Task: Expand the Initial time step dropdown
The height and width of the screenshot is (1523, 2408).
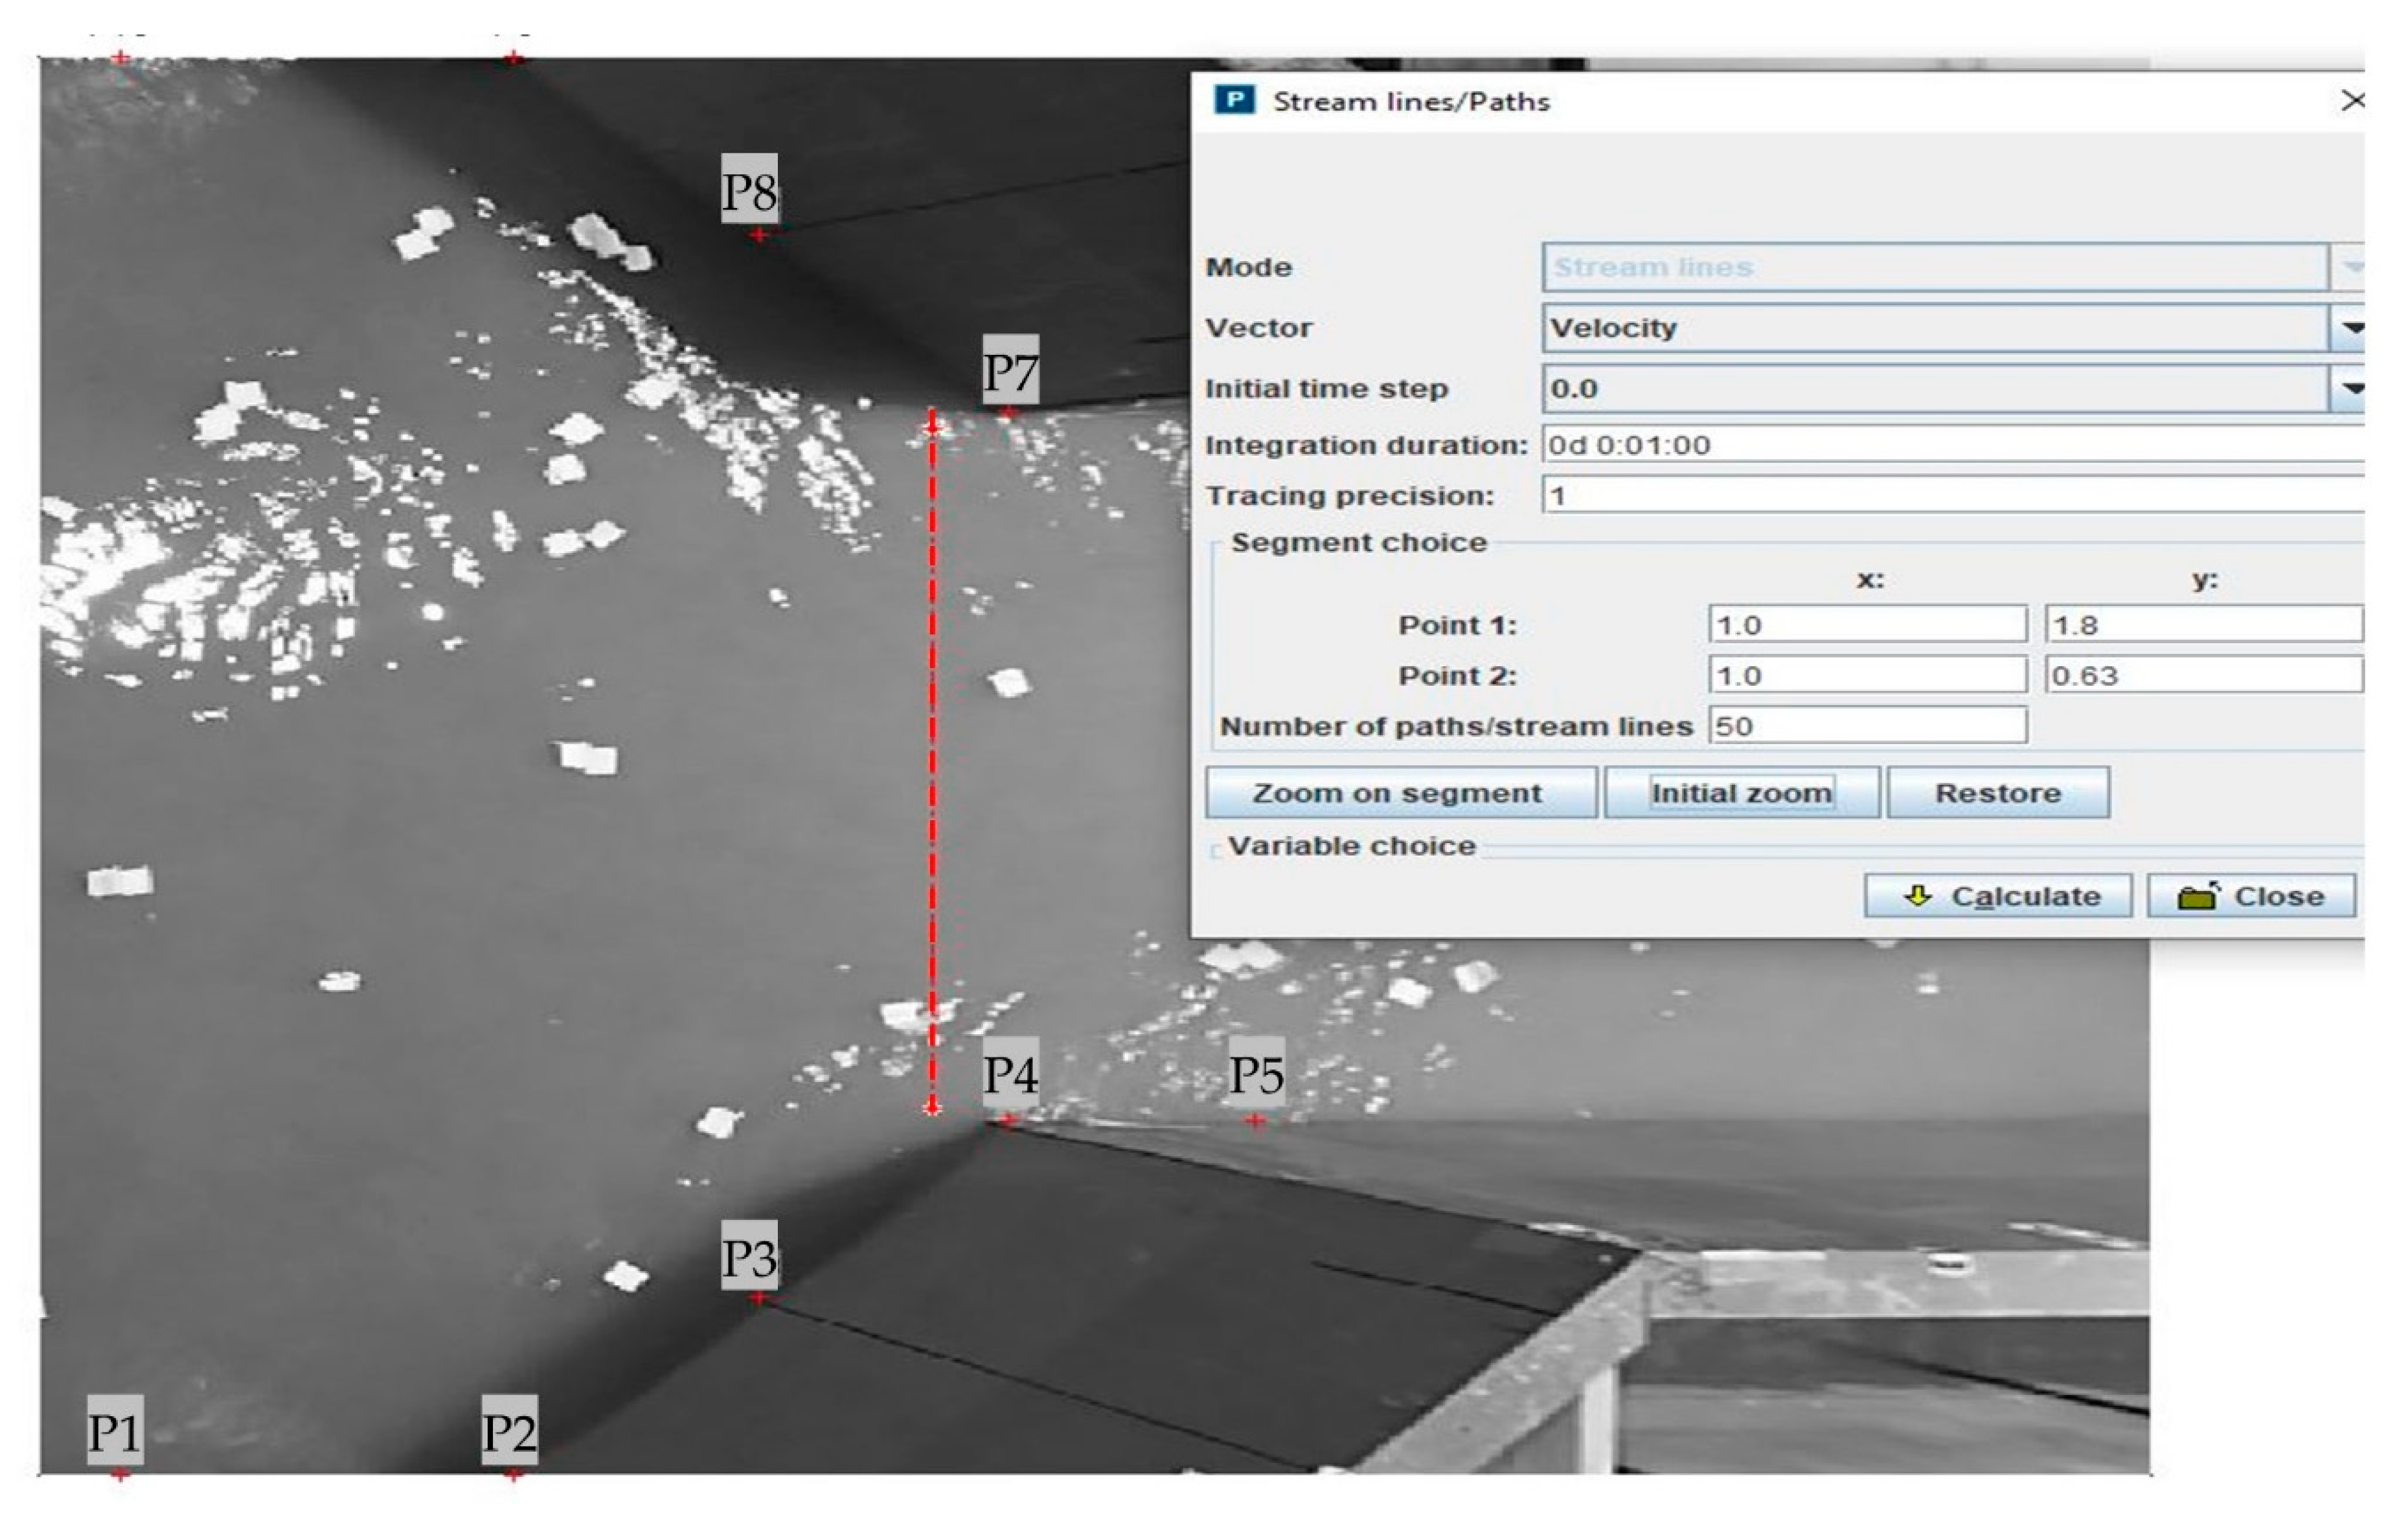Action: [x=2351, y=389]
